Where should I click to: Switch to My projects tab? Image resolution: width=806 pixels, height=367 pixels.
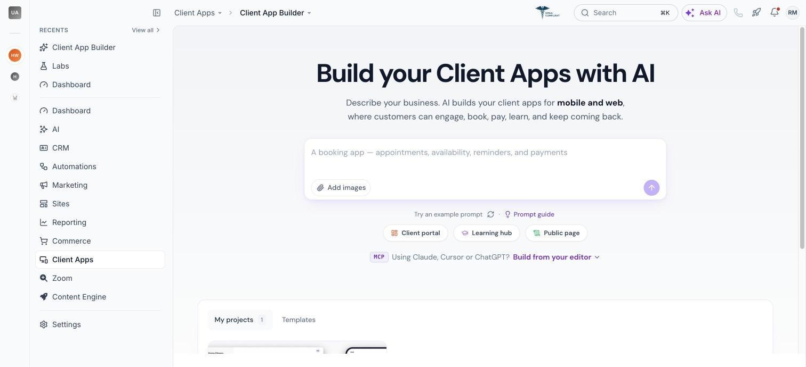[240, 320]
